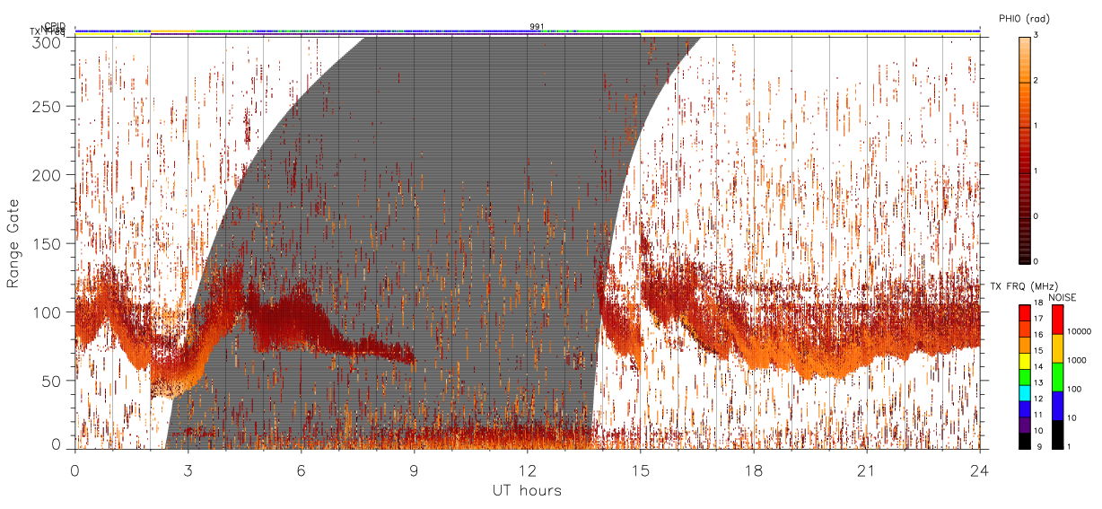This screenshot has width=1102, height=509.
Task: Click the green swatch of the NOISE legend
Action: click(x=1057, y=377)
